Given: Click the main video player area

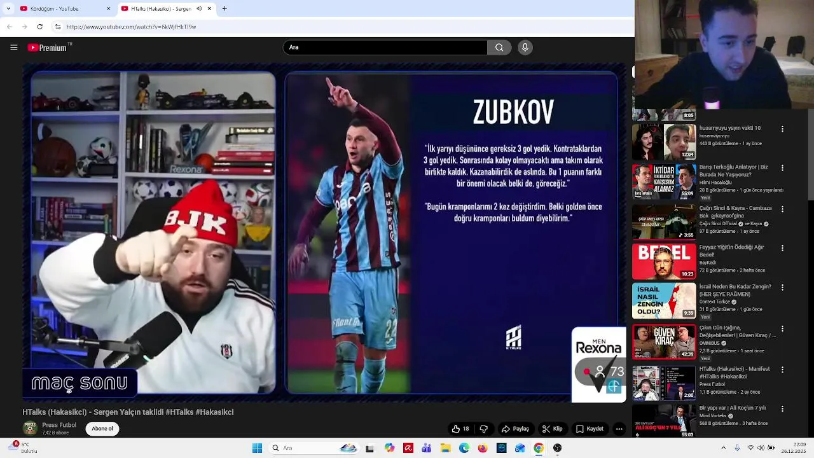Looking at the screenshot, I should pyautogui.click(x=324, y=233).
